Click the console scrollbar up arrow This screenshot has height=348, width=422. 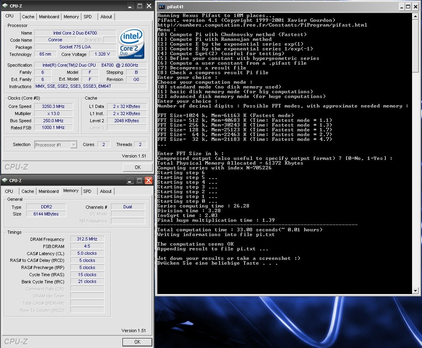click(415, 16)
